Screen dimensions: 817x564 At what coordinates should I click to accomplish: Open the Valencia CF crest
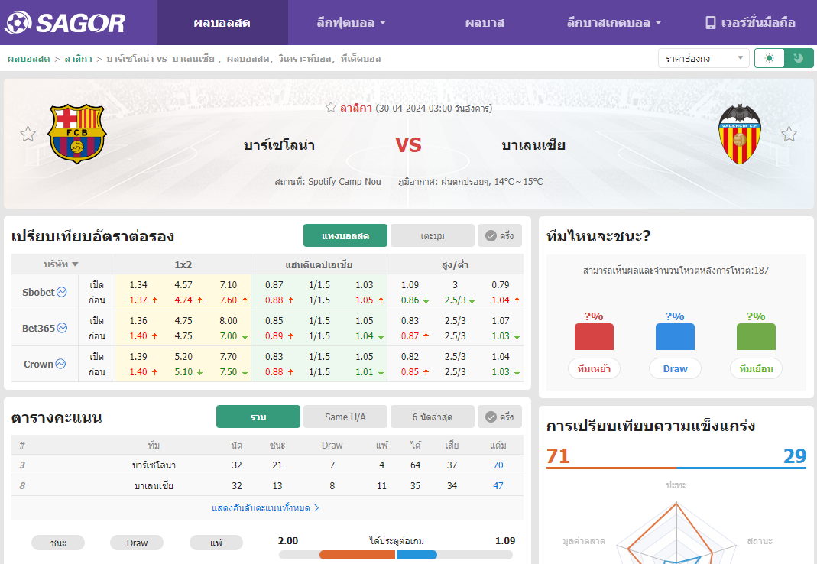coord(739,134)
